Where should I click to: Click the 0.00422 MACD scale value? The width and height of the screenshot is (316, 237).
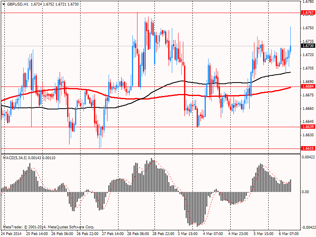pyautogui.click(x=308, y=158)
